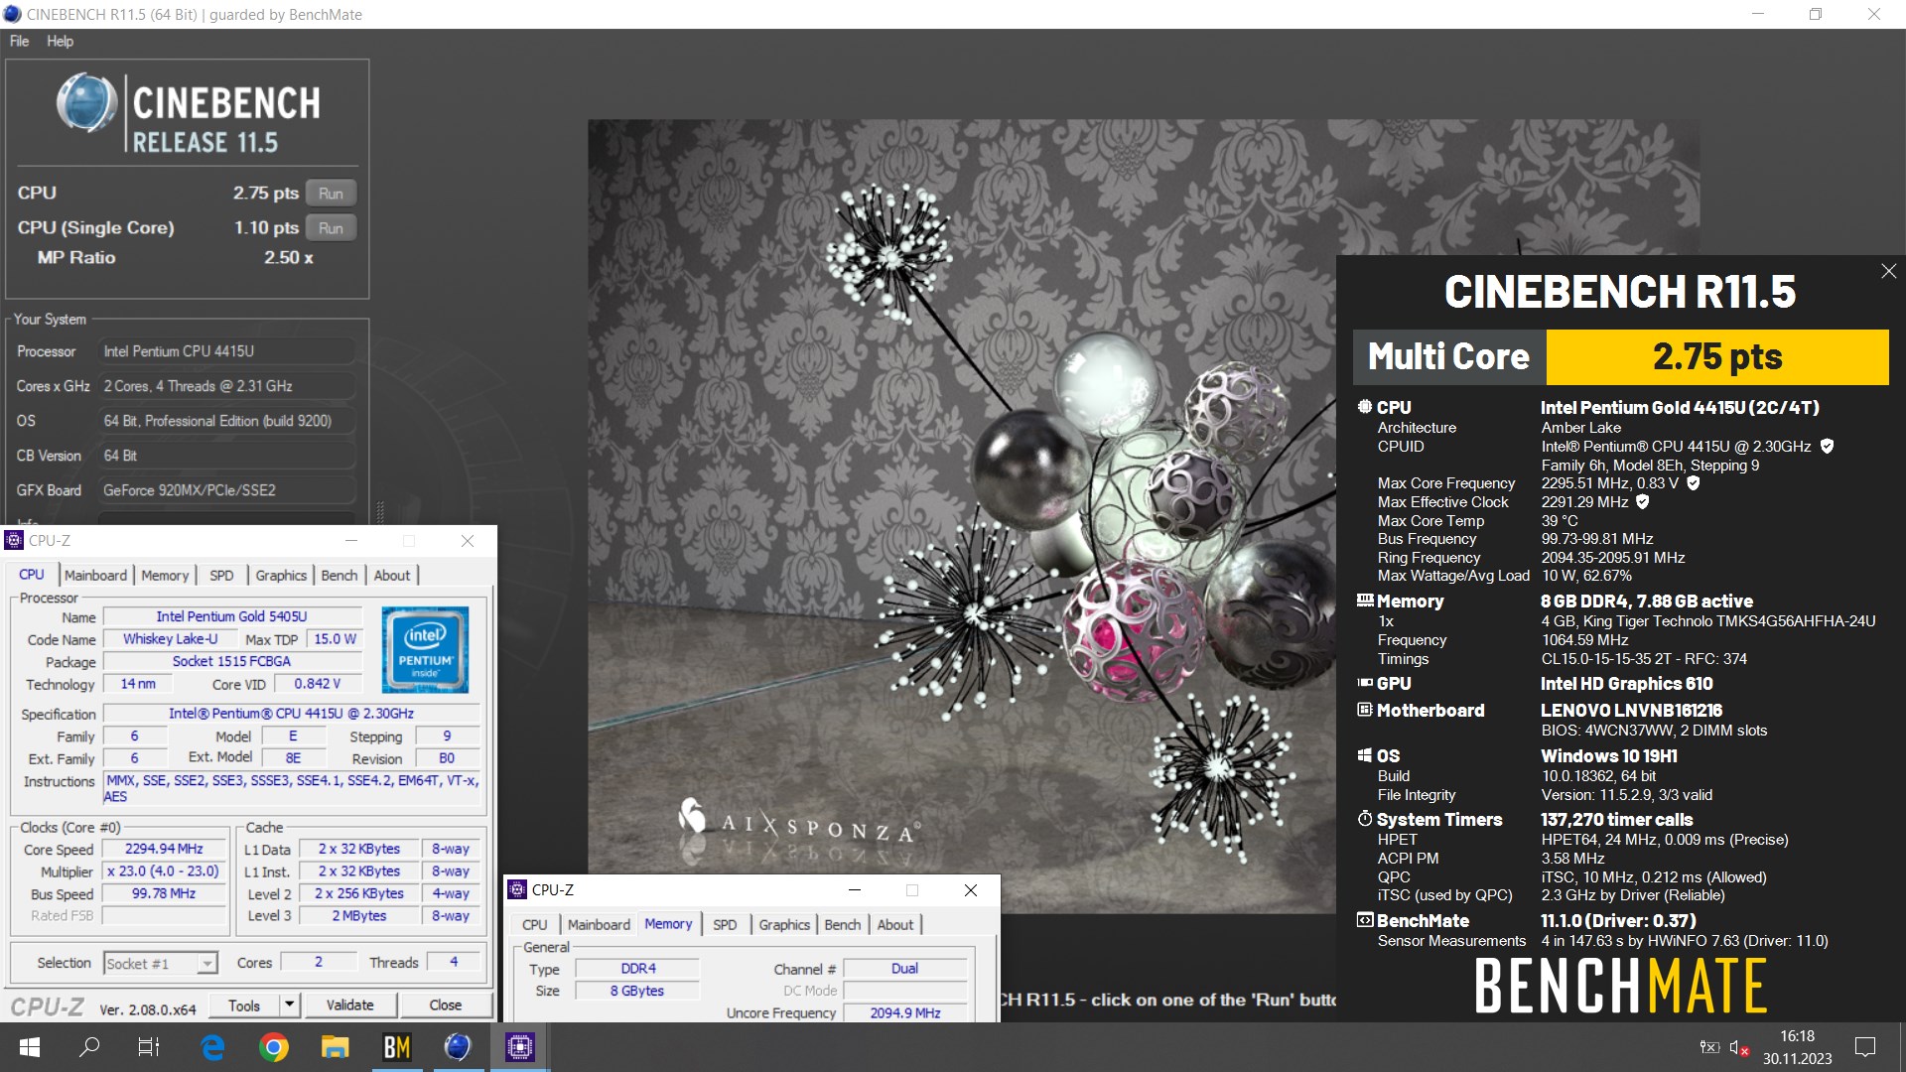Launch Microsoft Edge from taskbar
1906x1072 pixels.
coord(212,1047)
